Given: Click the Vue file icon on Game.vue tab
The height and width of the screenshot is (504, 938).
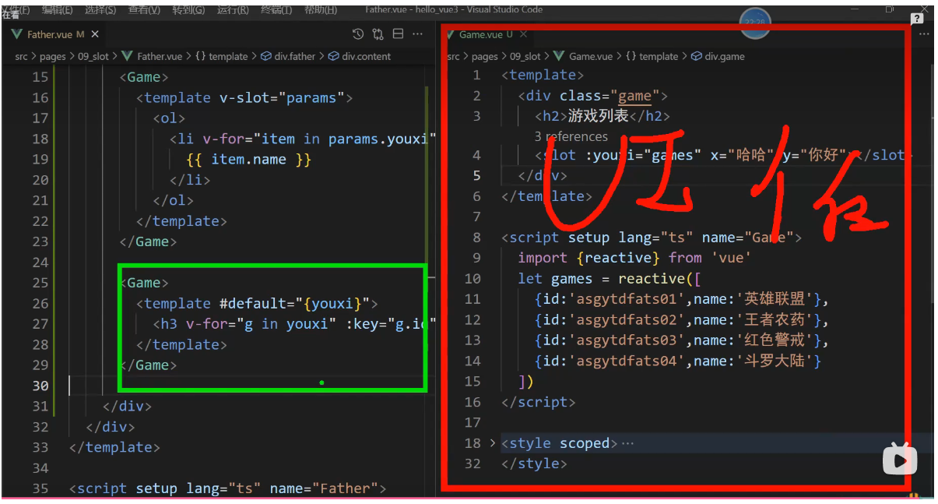Looking at the screenshot, I should (x=451, y=34).
